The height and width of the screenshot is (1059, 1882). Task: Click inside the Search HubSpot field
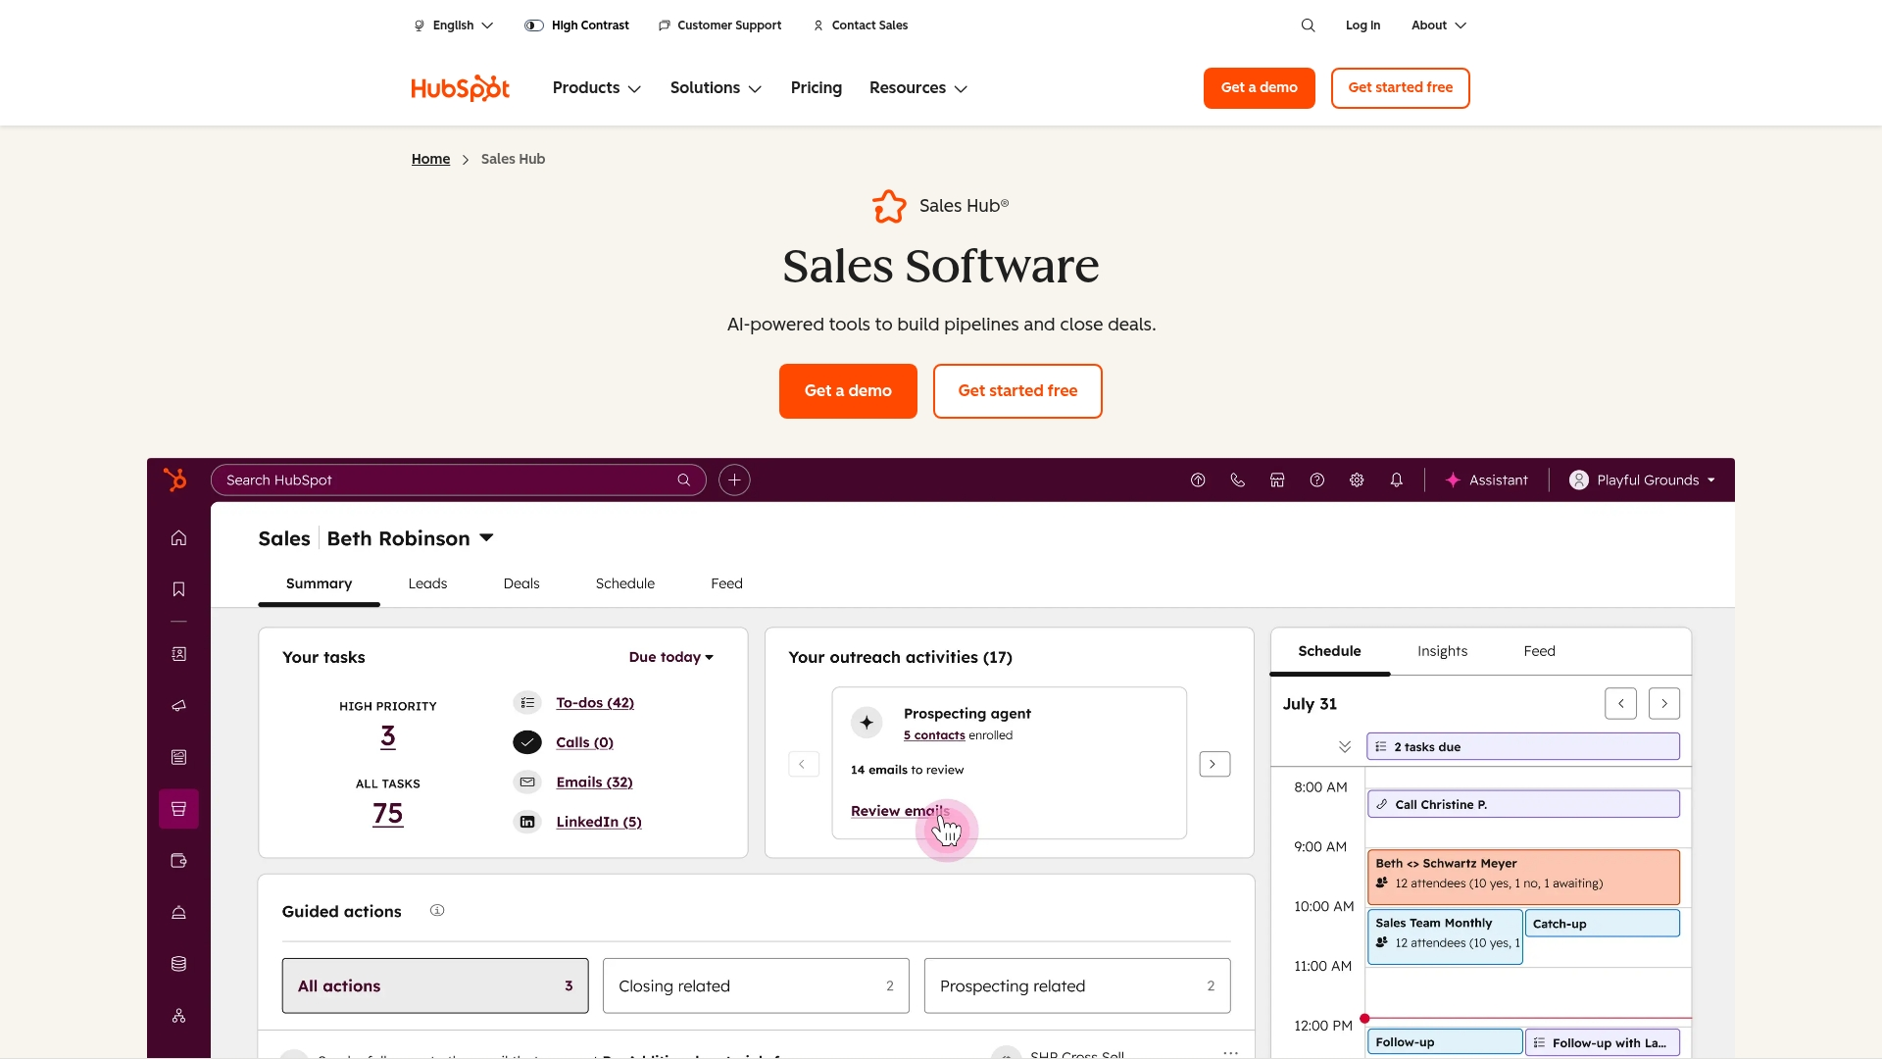(441, 479)
